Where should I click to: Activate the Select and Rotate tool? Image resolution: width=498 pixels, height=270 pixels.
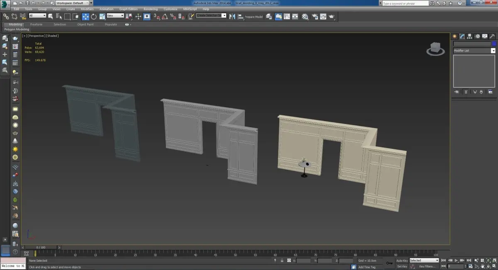pyautogui.click(x=94, y=17)
